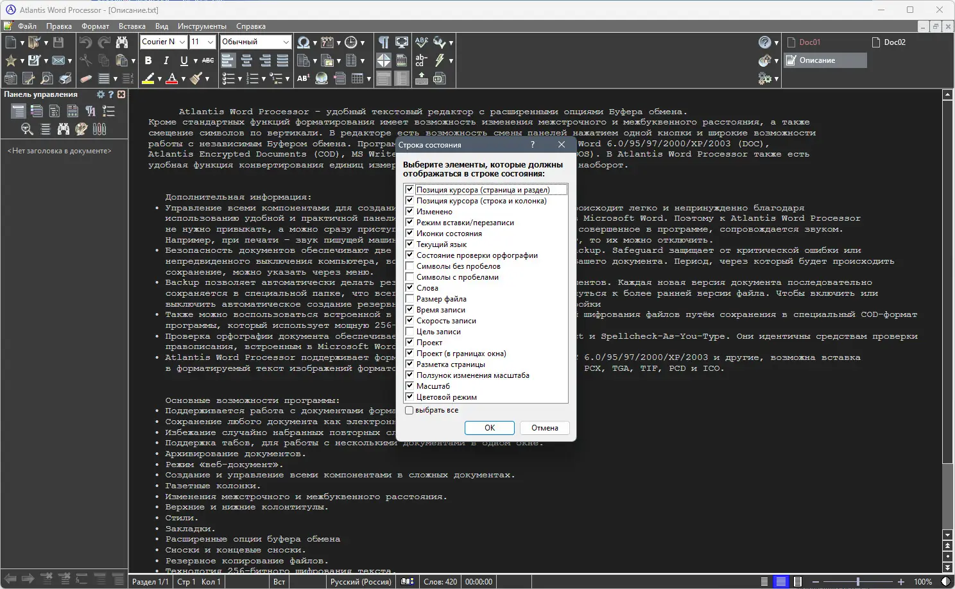Enable 'Символы без пробелов' checkbox

(x=409, y=266)
